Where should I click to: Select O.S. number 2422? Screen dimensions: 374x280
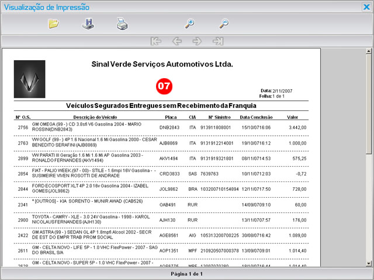click(23, 236)
